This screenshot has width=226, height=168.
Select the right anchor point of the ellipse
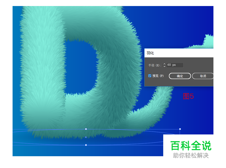pyautogui.click(x=180, y=129)
